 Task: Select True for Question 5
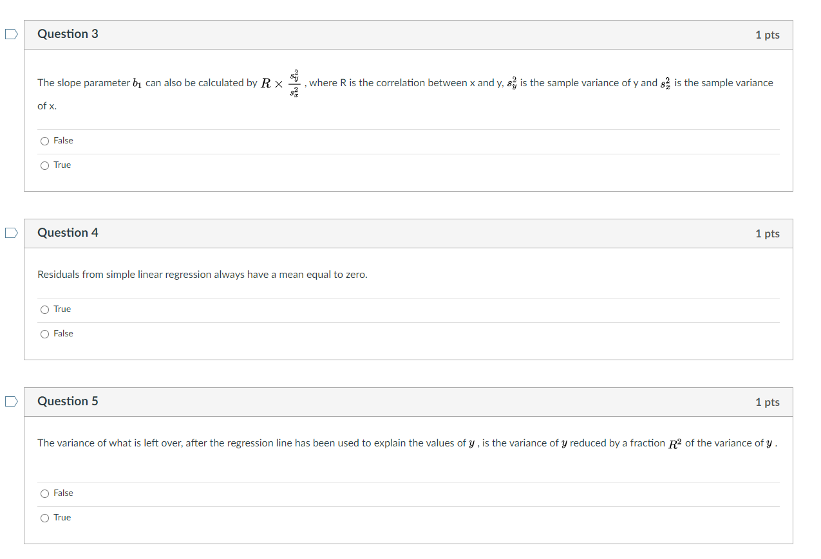pyautogui.click(x=44, y=517)
